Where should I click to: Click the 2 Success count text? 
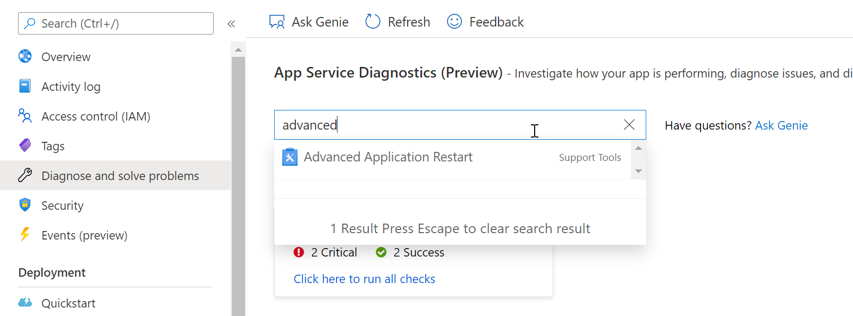click(419, 252)
